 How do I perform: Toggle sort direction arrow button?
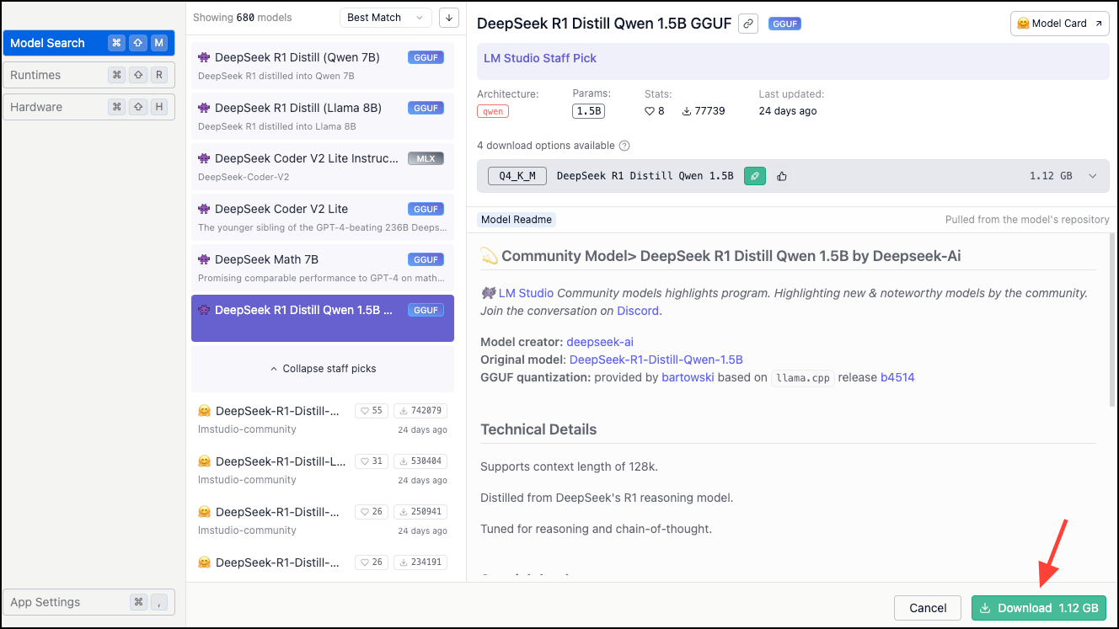pos(449,18)
